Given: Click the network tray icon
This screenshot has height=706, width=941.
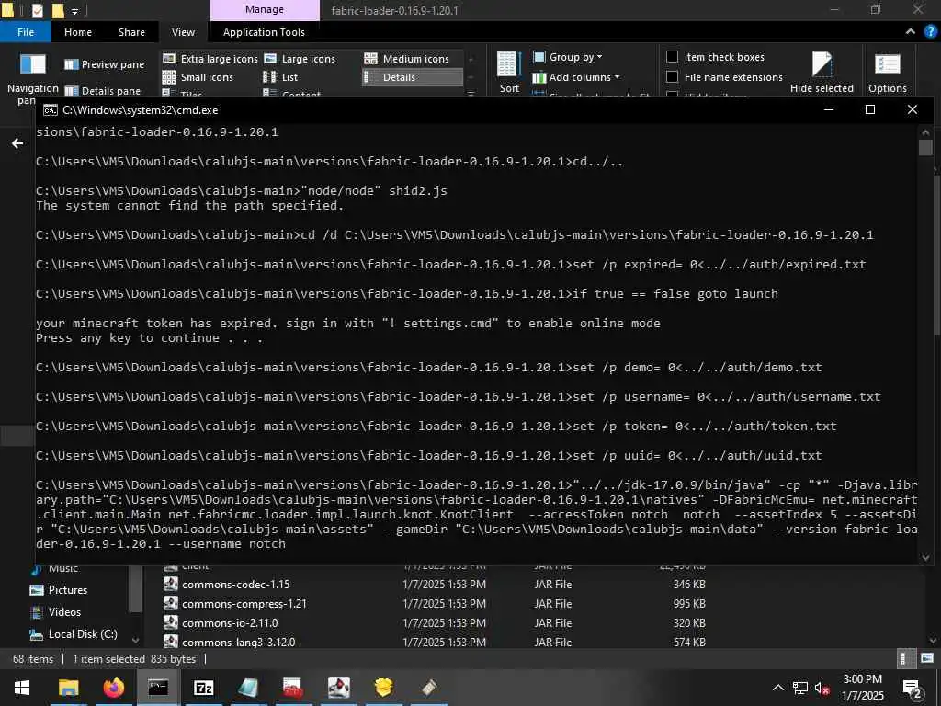Looking at the screenshot, I should pos(800,688).
